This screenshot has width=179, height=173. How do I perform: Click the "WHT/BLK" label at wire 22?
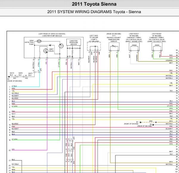click(15, 164)
